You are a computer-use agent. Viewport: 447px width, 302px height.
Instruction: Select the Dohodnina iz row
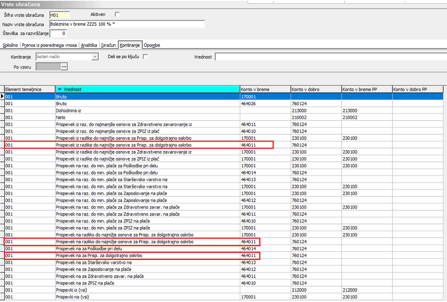[224, 110]
